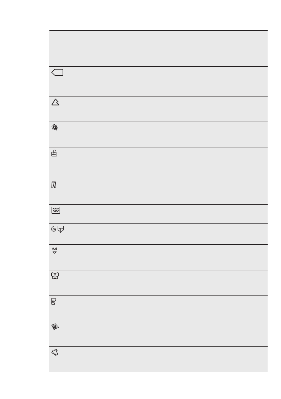Click the empty description area beside butterfly icon
Image resolution: width=281 pixels, height=399 pixels.
[x=164, y=283]
